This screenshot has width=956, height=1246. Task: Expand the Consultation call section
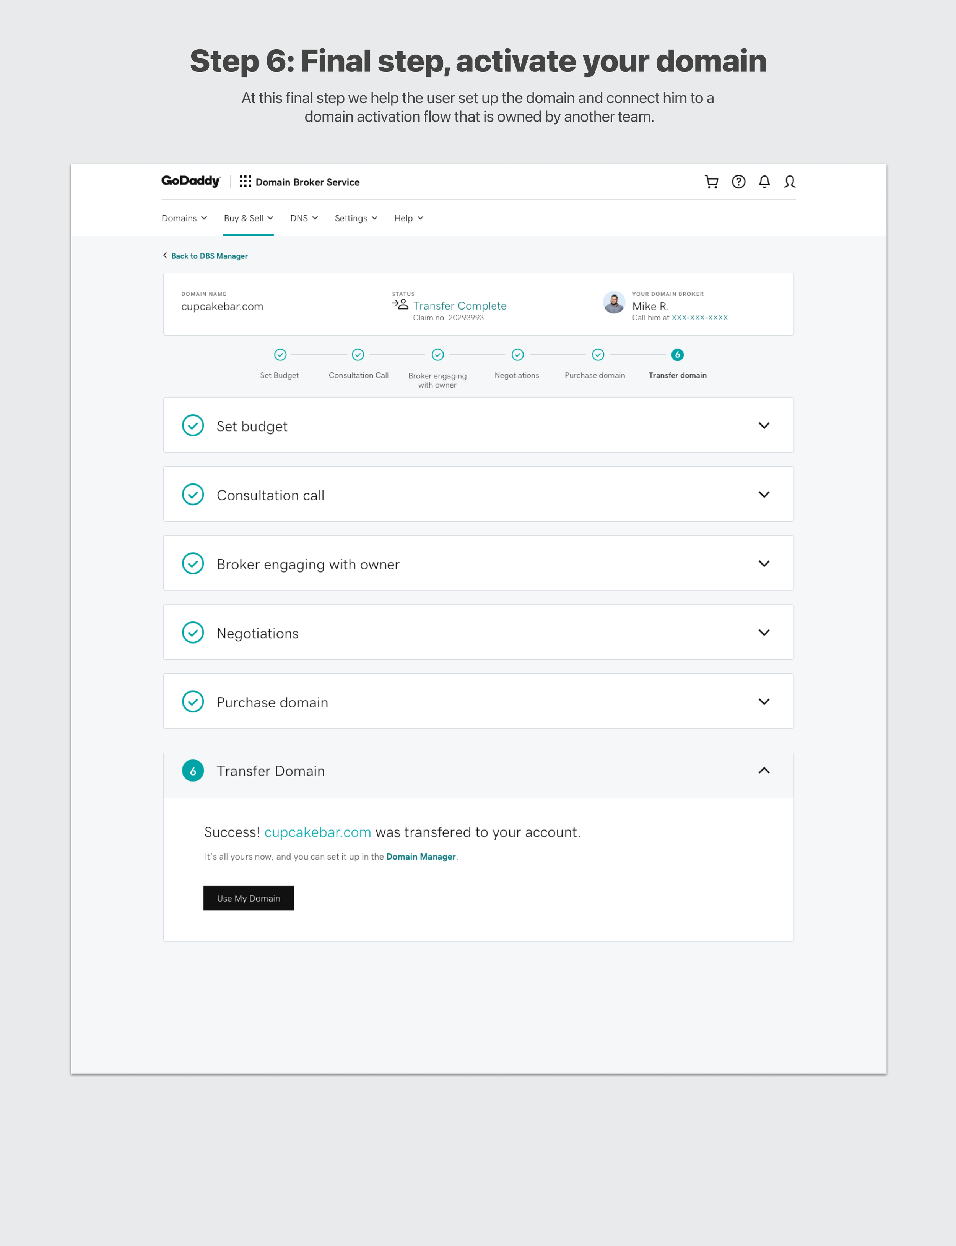pos(764,494)
